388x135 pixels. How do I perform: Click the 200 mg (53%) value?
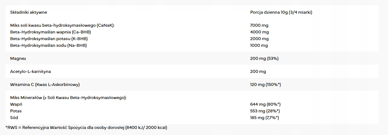tap(265, 59)
